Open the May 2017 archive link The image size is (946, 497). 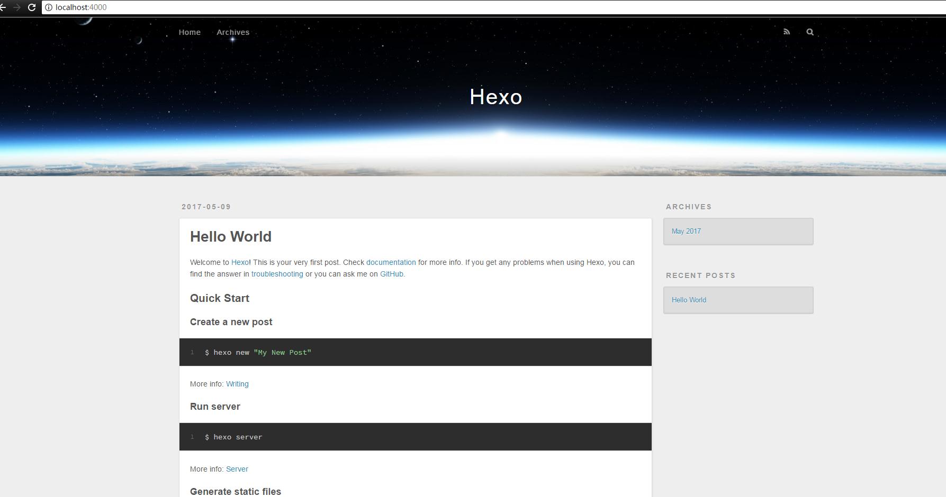[x=686, y=231]
